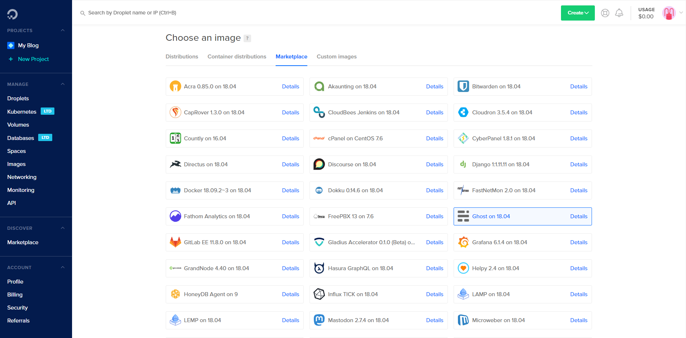This screenshot has width=686, height=338.
Task: Select Gladius Accelerator 0.1.0 image
Action: tap(378, 242)
